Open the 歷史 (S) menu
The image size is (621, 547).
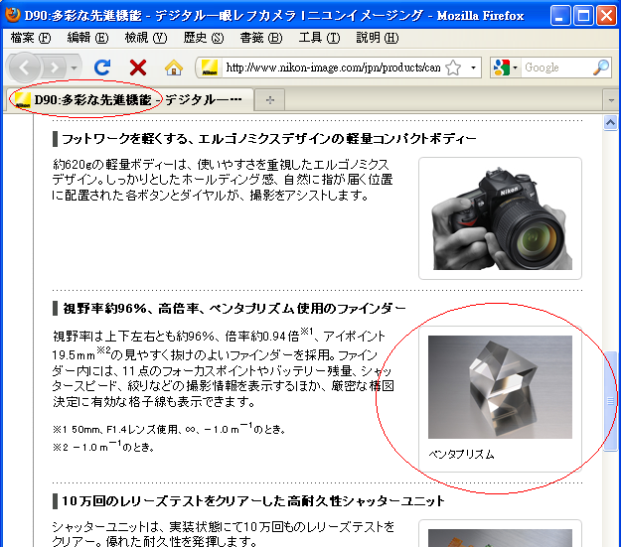click(x=204, y=38)
